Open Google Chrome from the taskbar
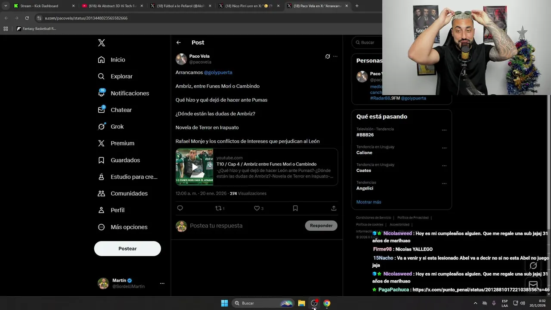 click(x=327, y=303)
